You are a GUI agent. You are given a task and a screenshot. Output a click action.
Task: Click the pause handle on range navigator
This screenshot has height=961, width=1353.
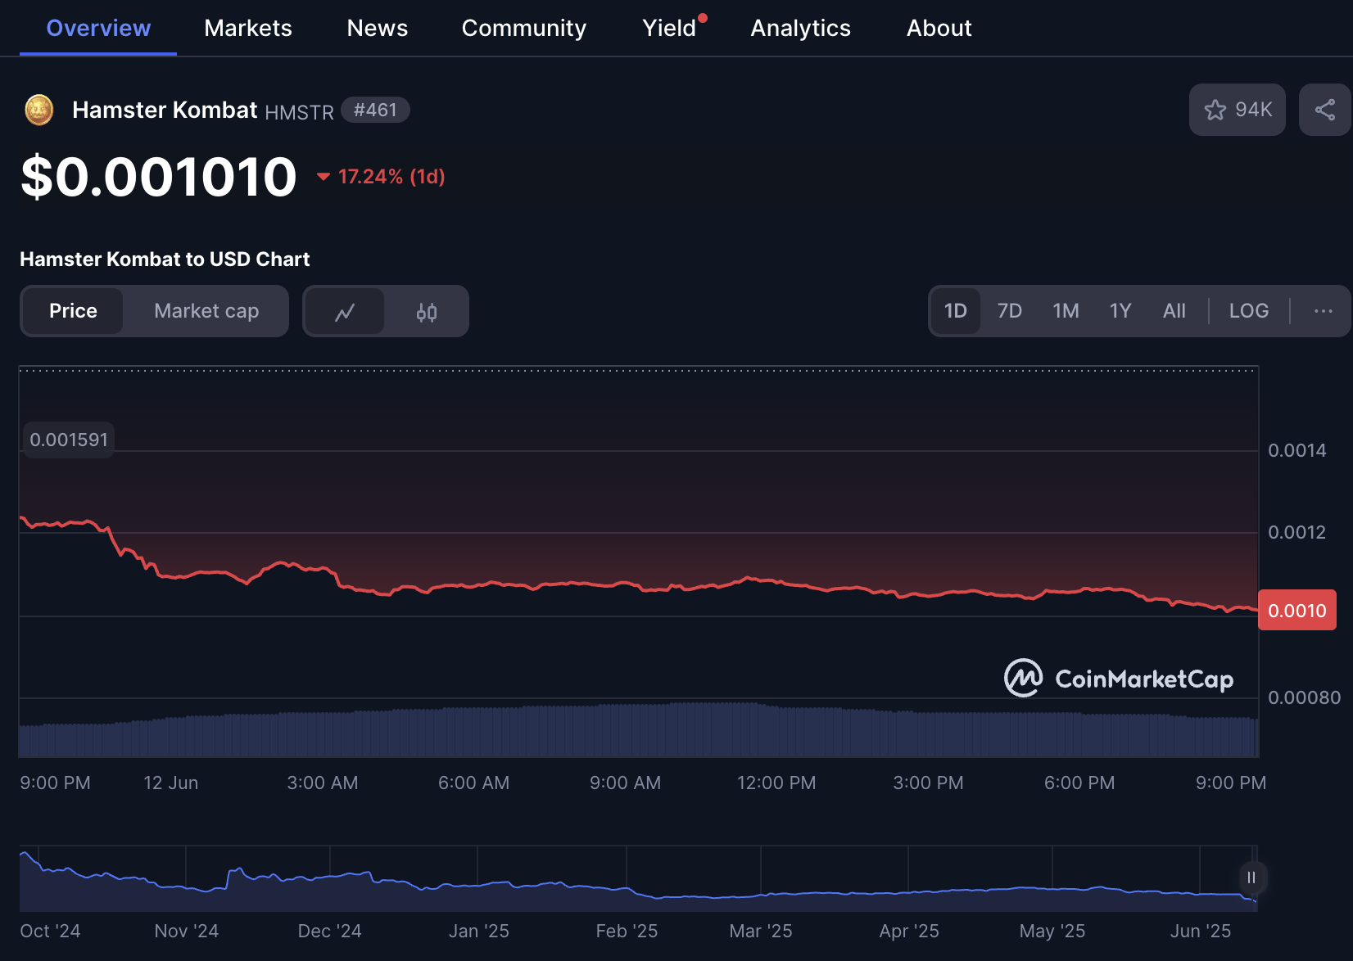[1251, 878]
